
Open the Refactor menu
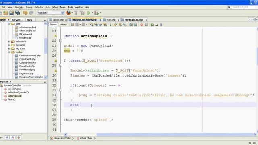(x=39, y=7)
